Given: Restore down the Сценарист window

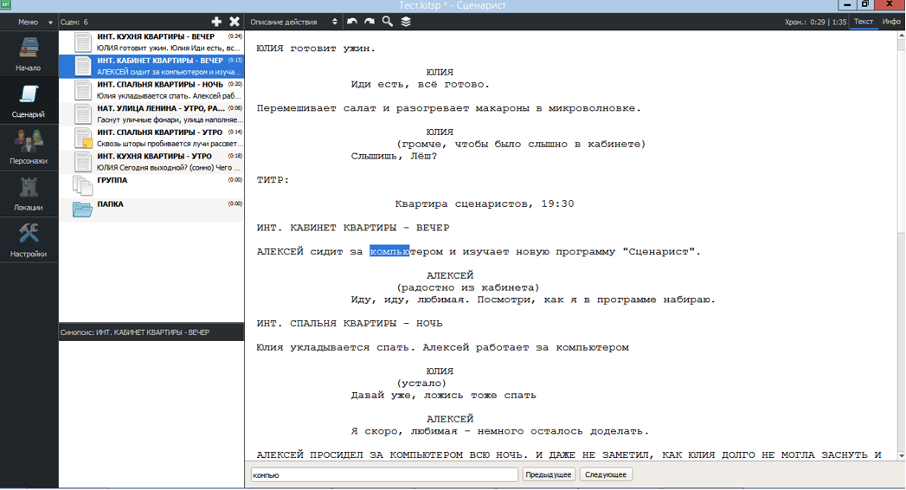Looking at the screenshot, I should pos(865,4).
